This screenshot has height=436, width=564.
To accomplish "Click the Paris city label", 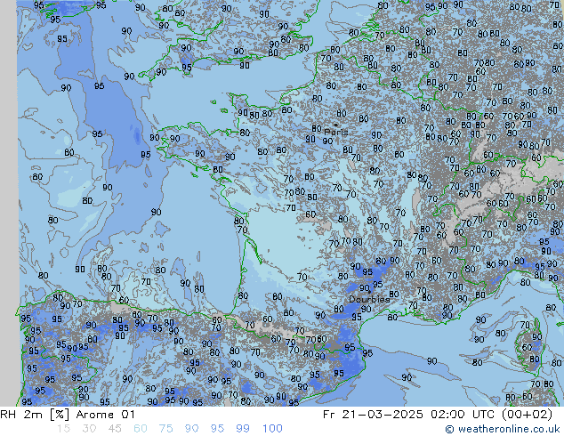I will pos(336,132).
